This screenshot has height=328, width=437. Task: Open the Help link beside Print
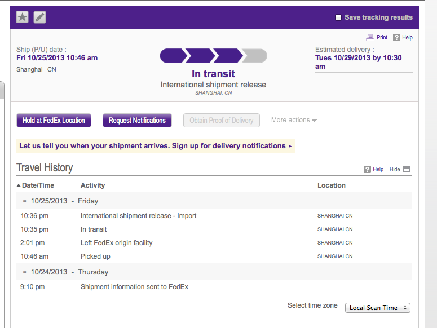pos(407,37)
